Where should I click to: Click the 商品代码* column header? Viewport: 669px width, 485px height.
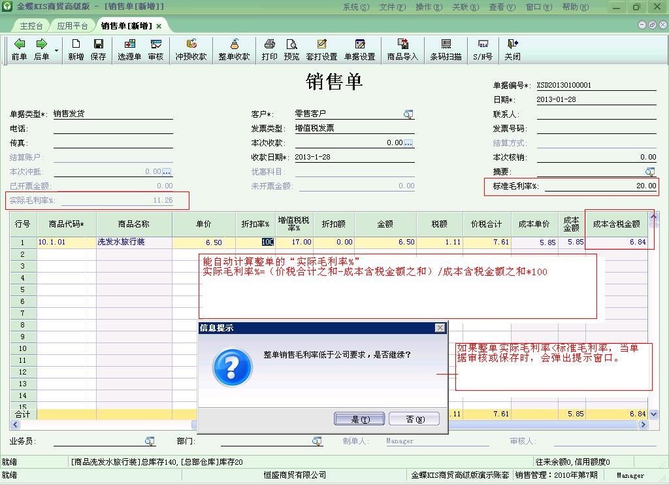pyautogui.click(x=67, y=224)
